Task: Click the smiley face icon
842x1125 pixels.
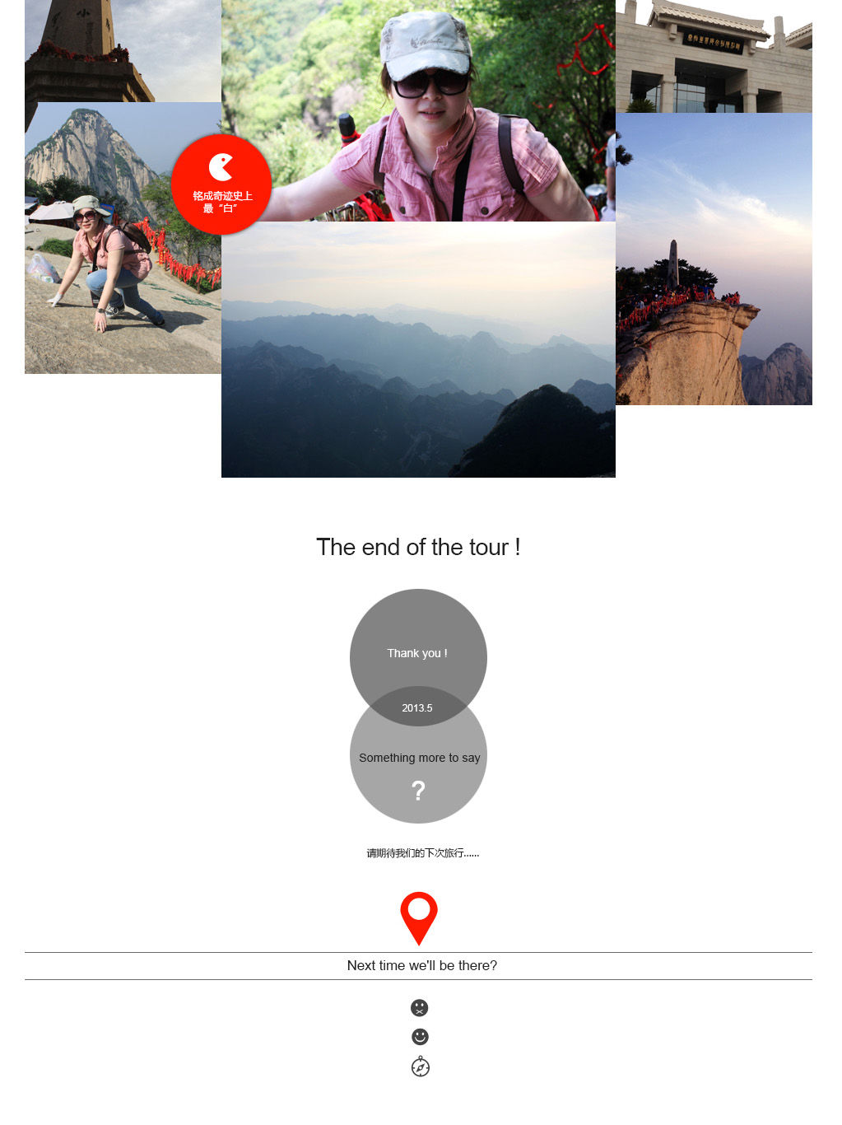Action: tap(420, 1037)
